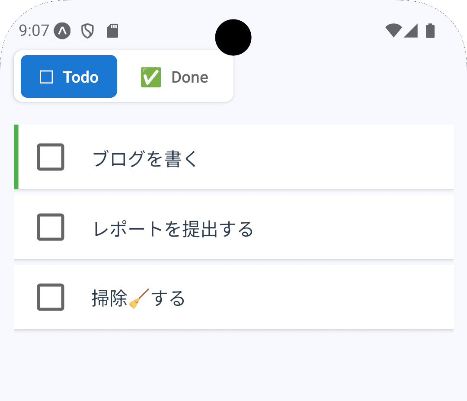Tap the cellular signal icon
The image size is (467, 401).
[x=412, y=30]
